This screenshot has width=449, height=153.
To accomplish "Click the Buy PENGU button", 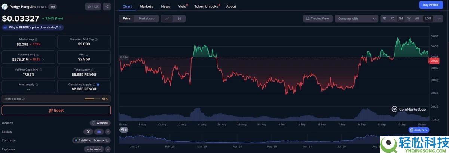I will (431, 5).
